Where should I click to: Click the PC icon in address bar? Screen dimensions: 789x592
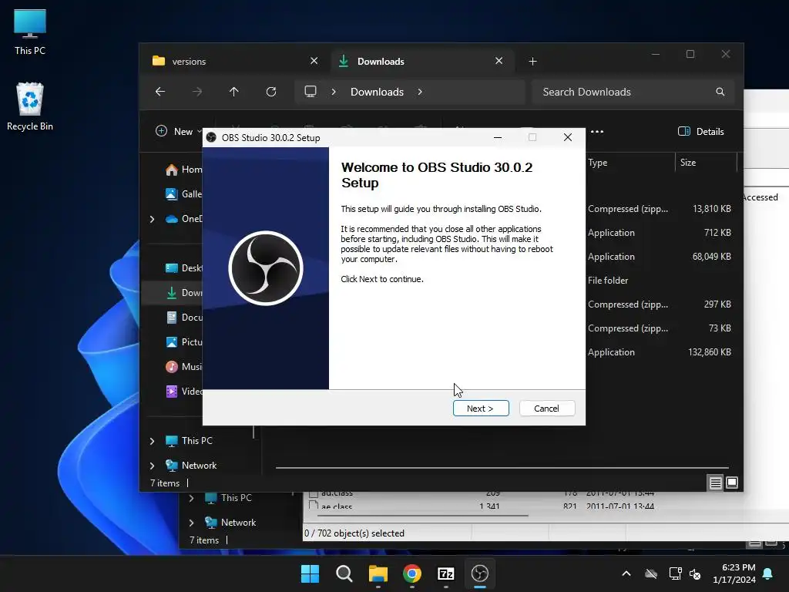point(311,92)
